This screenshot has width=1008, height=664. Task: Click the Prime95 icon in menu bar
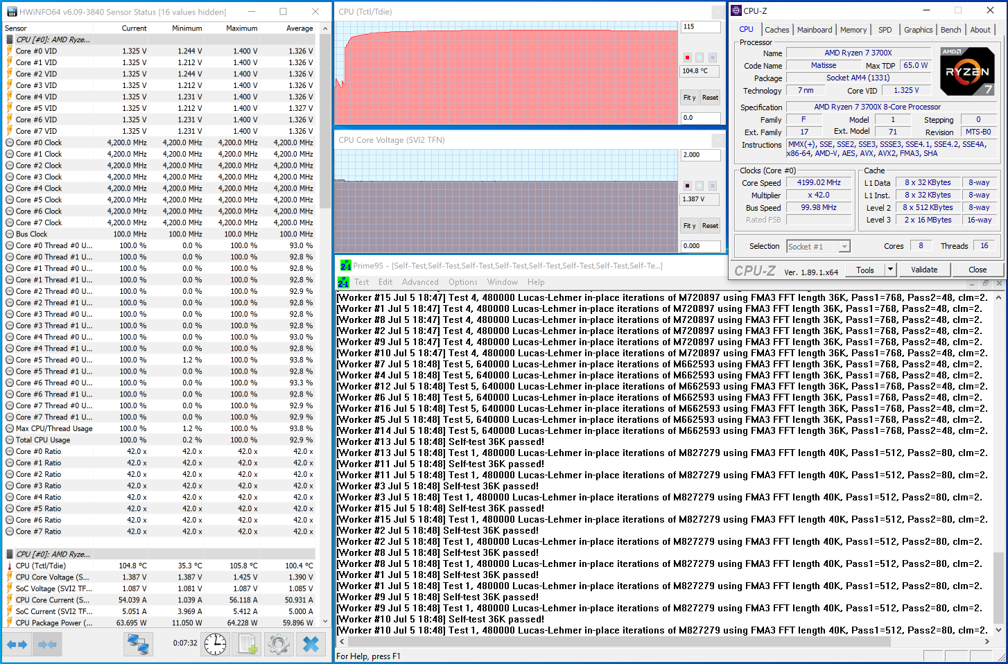coord(343,282)
